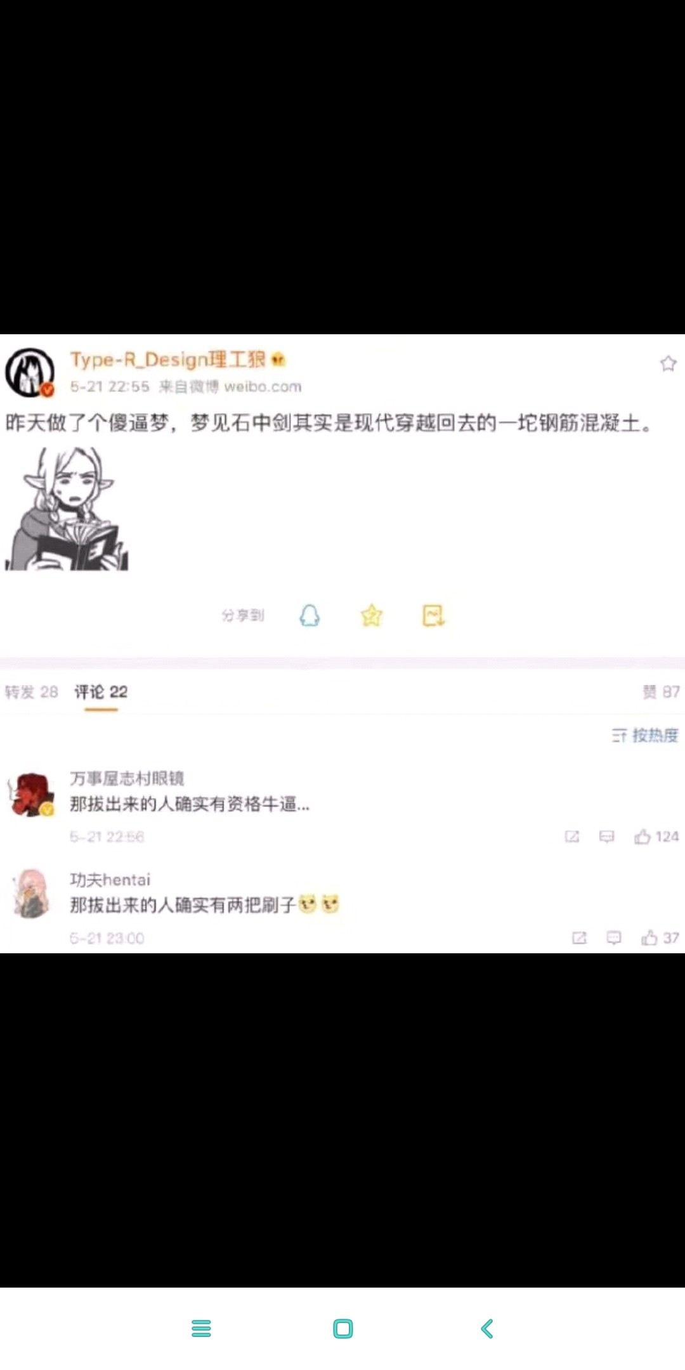Tap the favorite star on post
685x1370 pixels.
pos(668,363)
